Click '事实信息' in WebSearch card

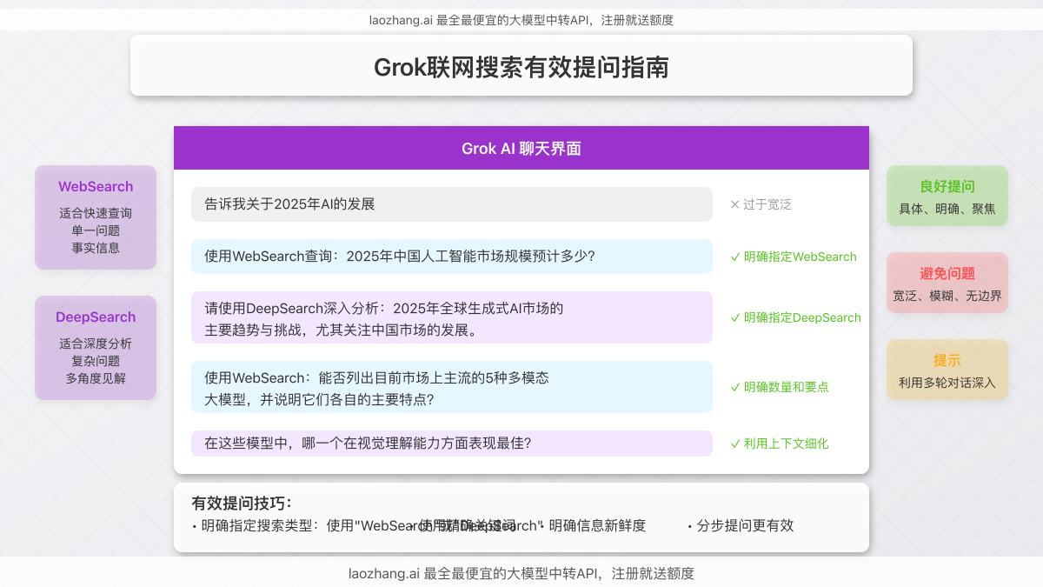coord(96,248)
